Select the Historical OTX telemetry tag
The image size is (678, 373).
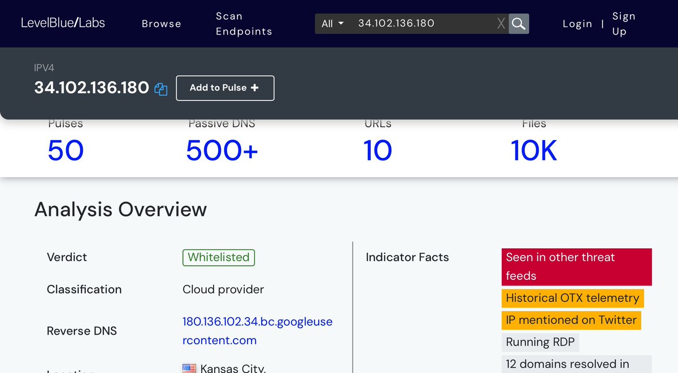pos(572,298)
